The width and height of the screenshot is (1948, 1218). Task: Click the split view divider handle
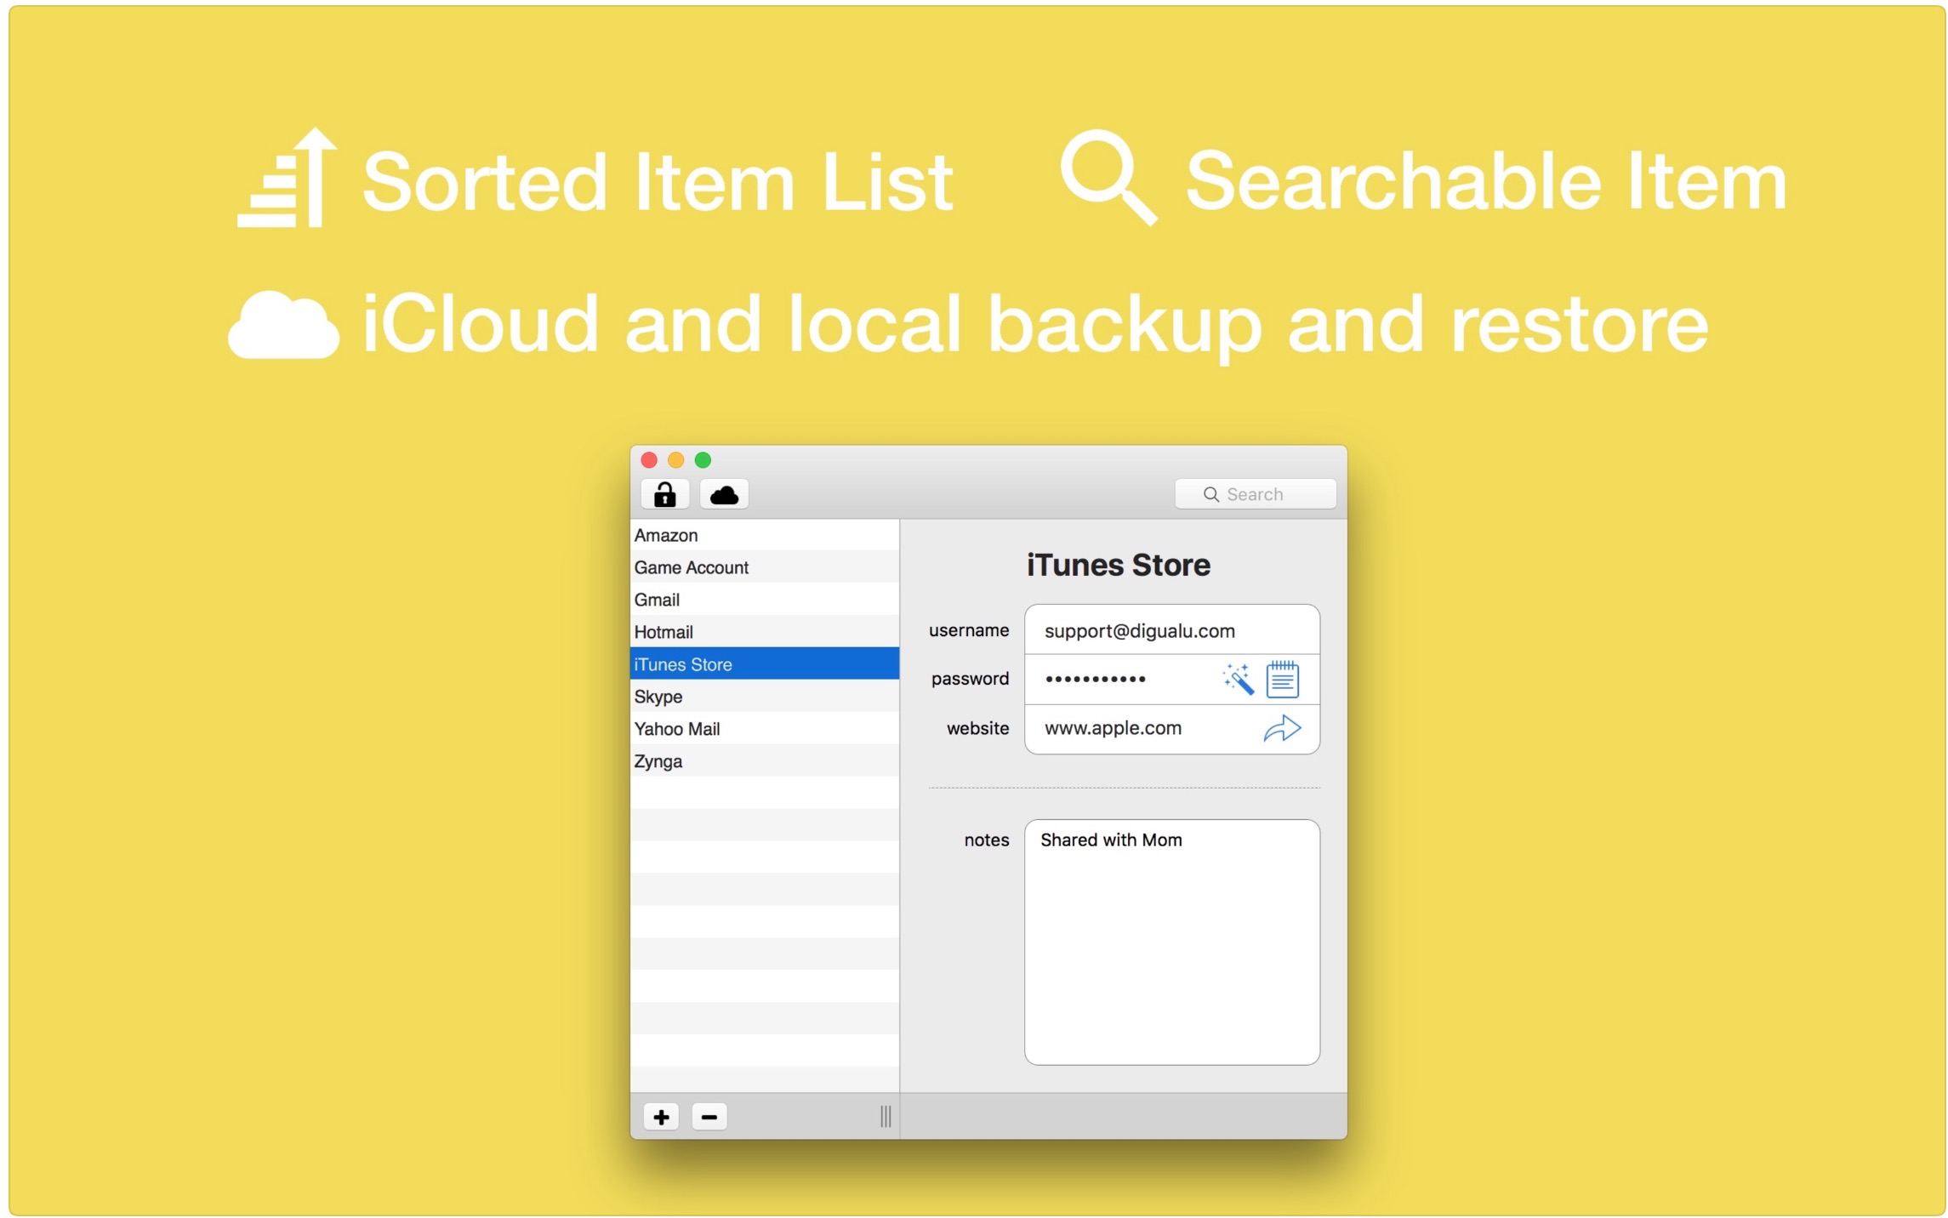[886, 1116]
